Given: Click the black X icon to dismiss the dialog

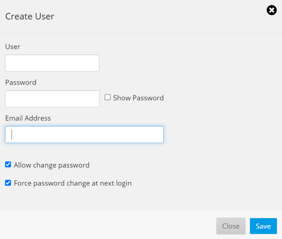Looking at the screenshot, I should (x=271, y=10).
